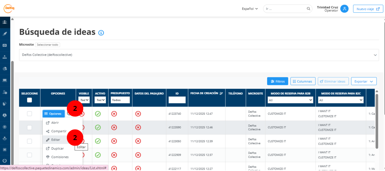Screen dimensions: 385x171
Task: Check the Seleccione header select-all checkbox
Action: pyautogui.click(x=29, y=100)
